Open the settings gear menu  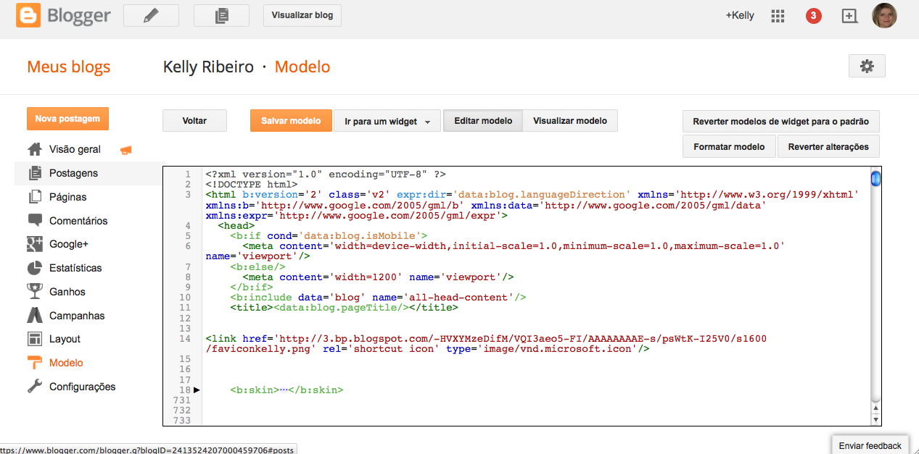tap(867, 66)
